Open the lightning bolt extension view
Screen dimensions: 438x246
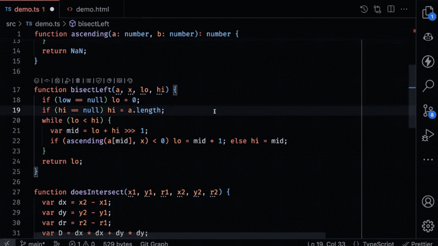click(428, 61)
